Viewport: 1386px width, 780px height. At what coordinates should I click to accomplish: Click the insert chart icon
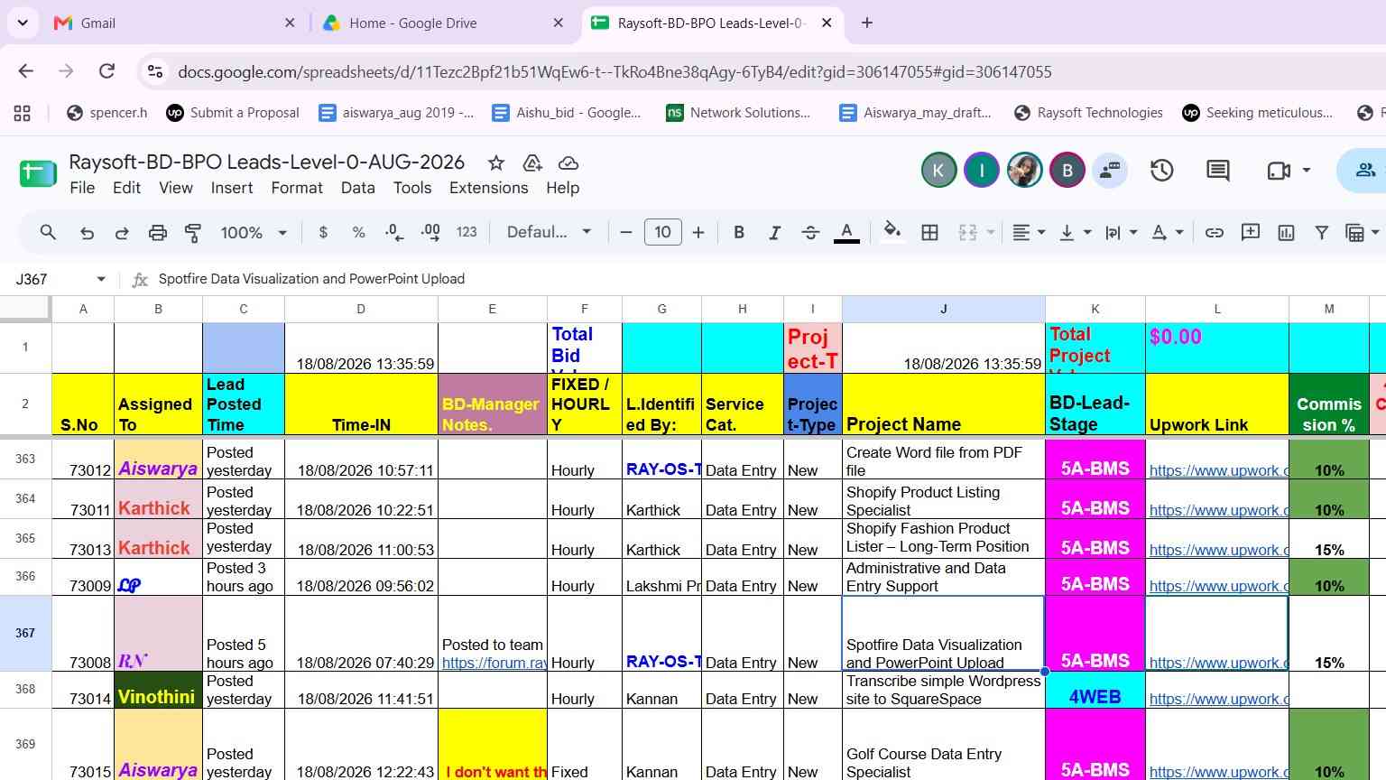[1286, 233]
